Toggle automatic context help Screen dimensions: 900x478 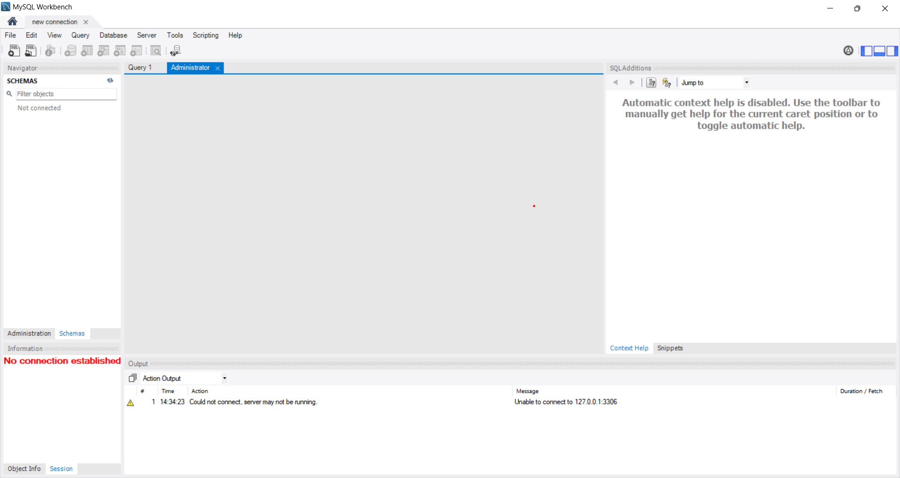click(x=667, y=82)
